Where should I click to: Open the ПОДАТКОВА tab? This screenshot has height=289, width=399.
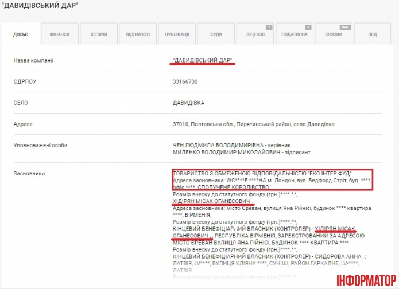coord(294,34)
